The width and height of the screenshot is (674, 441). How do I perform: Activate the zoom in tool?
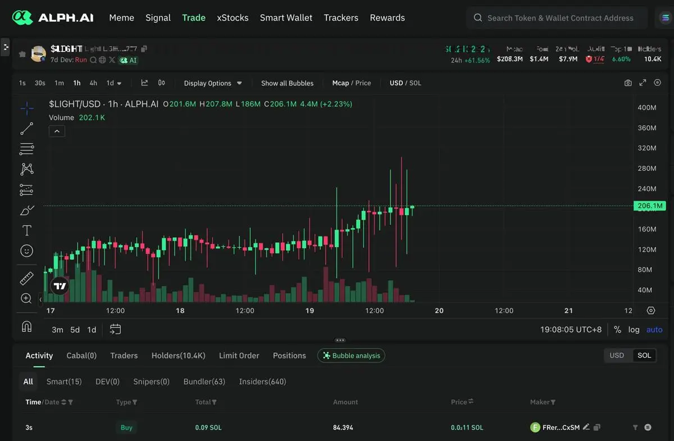click(26, 298)
